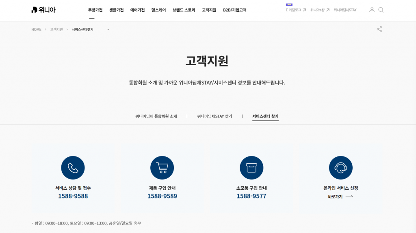416x233 pixels.
Task: Click the share icon
Action: (379, 29)
